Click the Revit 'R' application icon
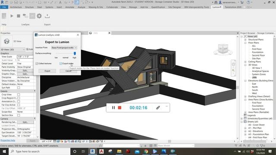The width and height of the screenshot is (276, 155). 2,2
